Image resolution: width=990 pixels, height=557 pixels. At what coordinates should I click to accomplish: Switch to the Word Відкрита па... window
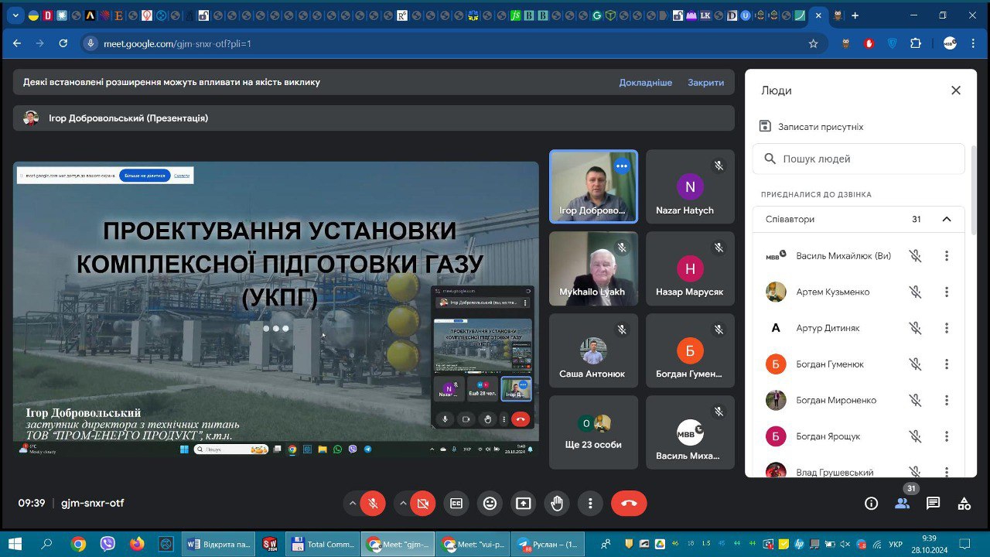219,544
